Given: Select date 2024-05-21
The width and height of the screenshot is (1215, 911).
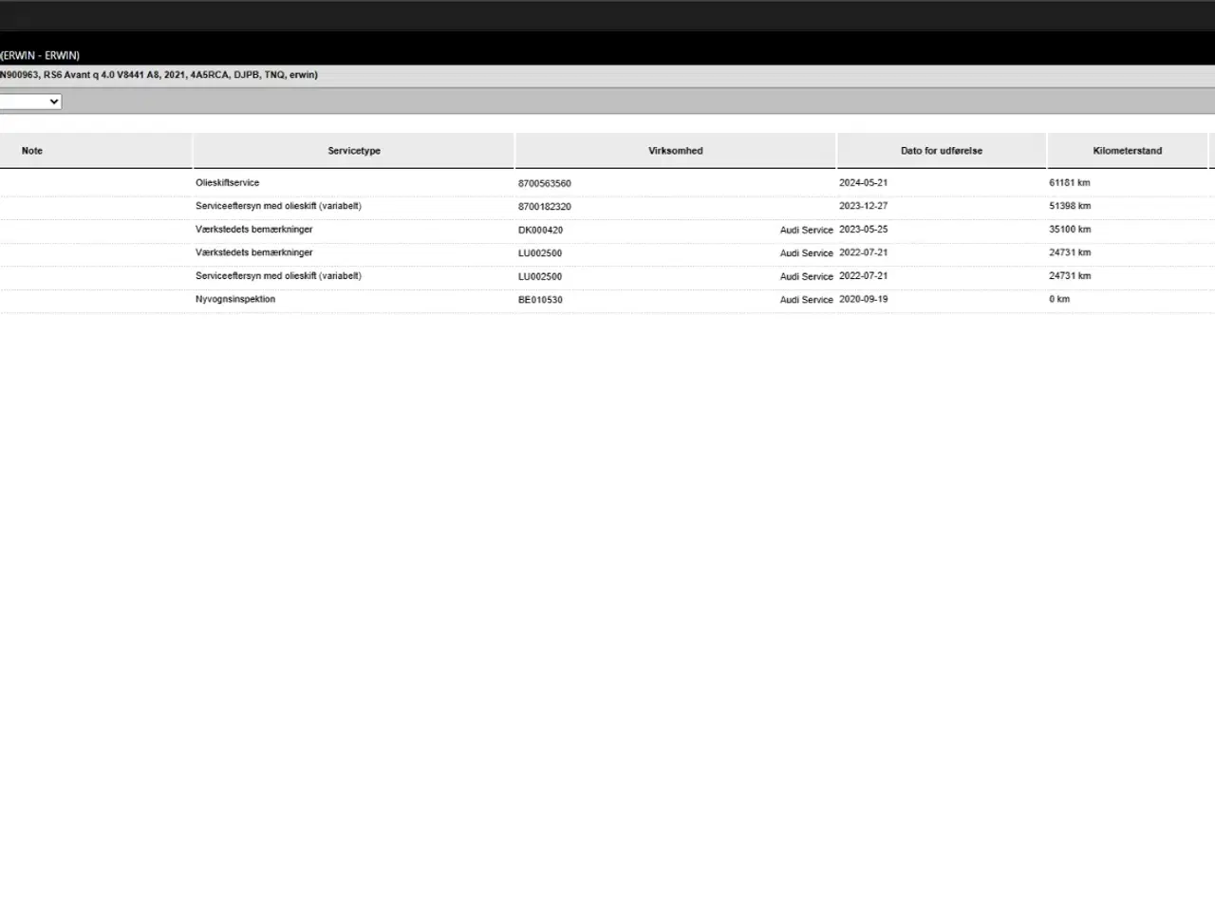Looking at the screenshot, I should pyautogui.click(x=864, y=183).
